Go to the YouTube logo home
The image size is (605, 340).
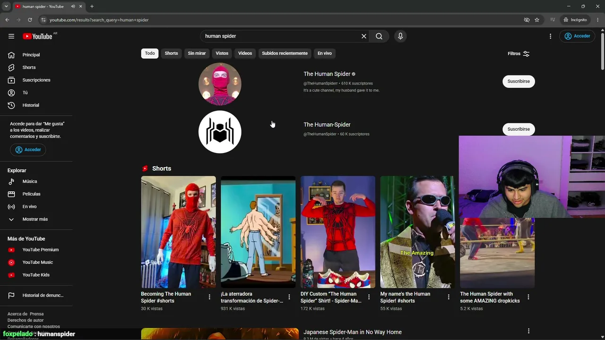pos(37,36)
